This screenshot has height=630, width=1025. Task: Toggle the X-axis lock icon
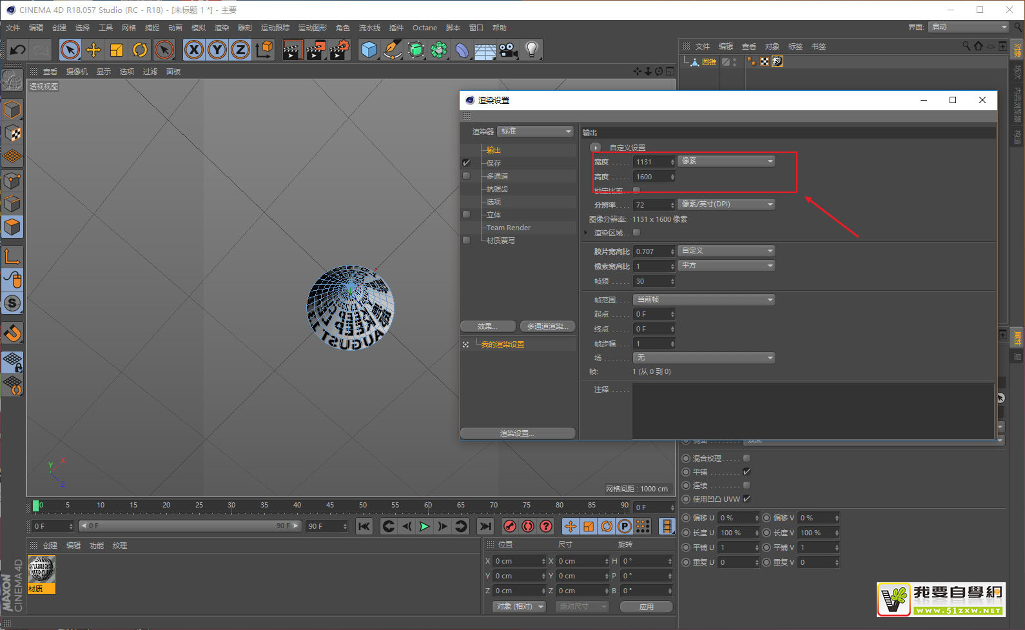(x=194, y=50)
